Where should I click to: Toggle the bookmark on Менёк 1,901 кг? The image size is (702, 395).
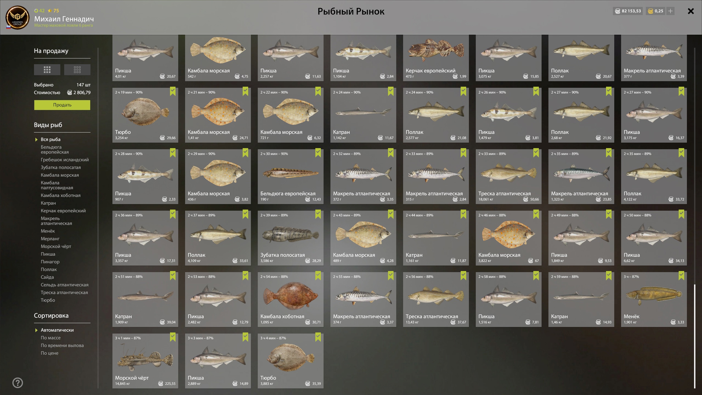click(681, 276)
